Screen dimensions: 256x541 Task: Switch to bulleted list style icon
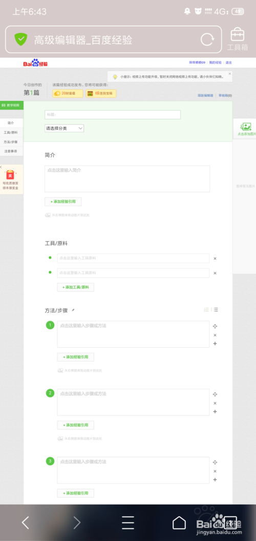(216, 309)
